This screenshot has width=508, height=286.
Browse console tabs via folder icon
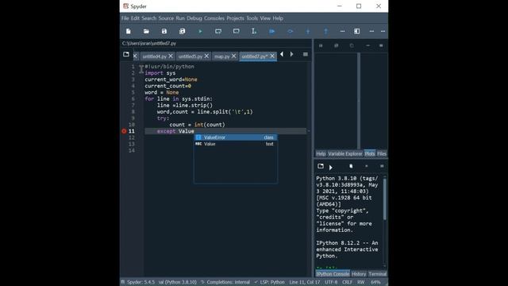point(321,166)
